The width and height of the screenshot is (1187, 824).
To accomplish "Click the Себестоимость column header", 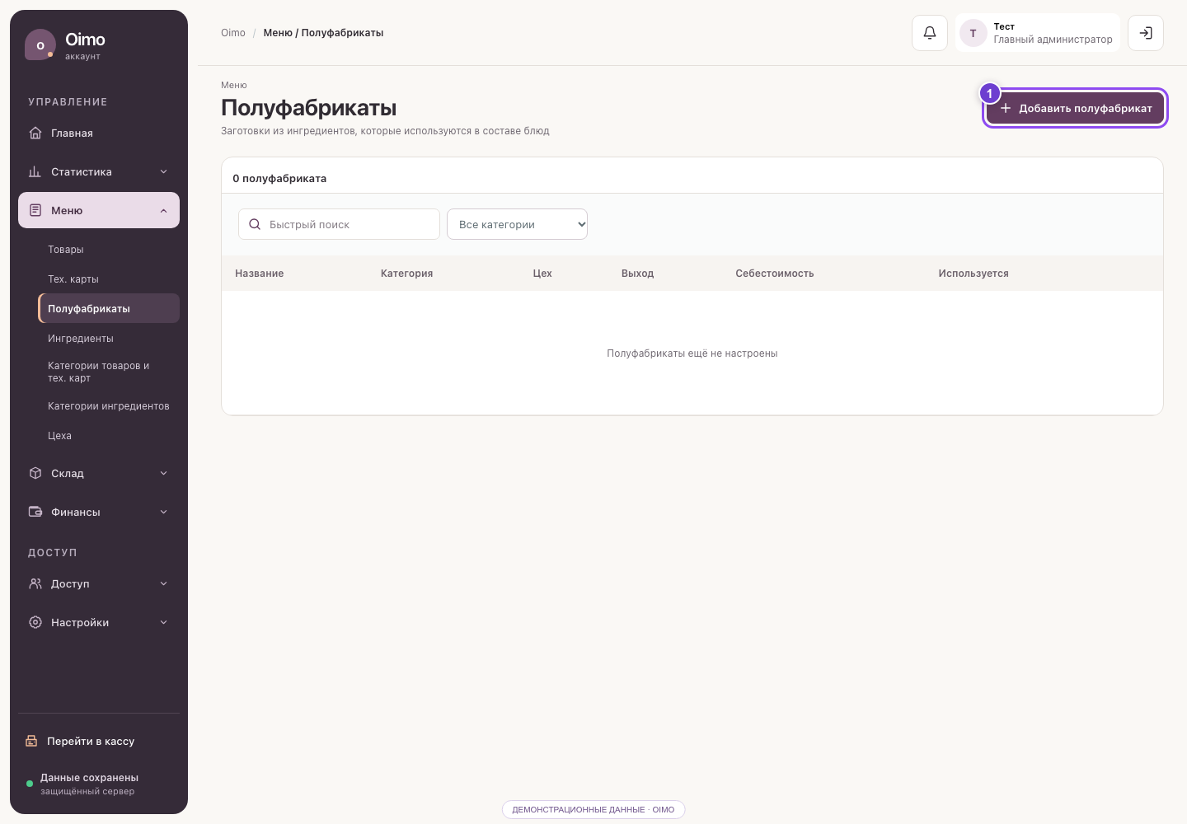I will click(775, 274).
